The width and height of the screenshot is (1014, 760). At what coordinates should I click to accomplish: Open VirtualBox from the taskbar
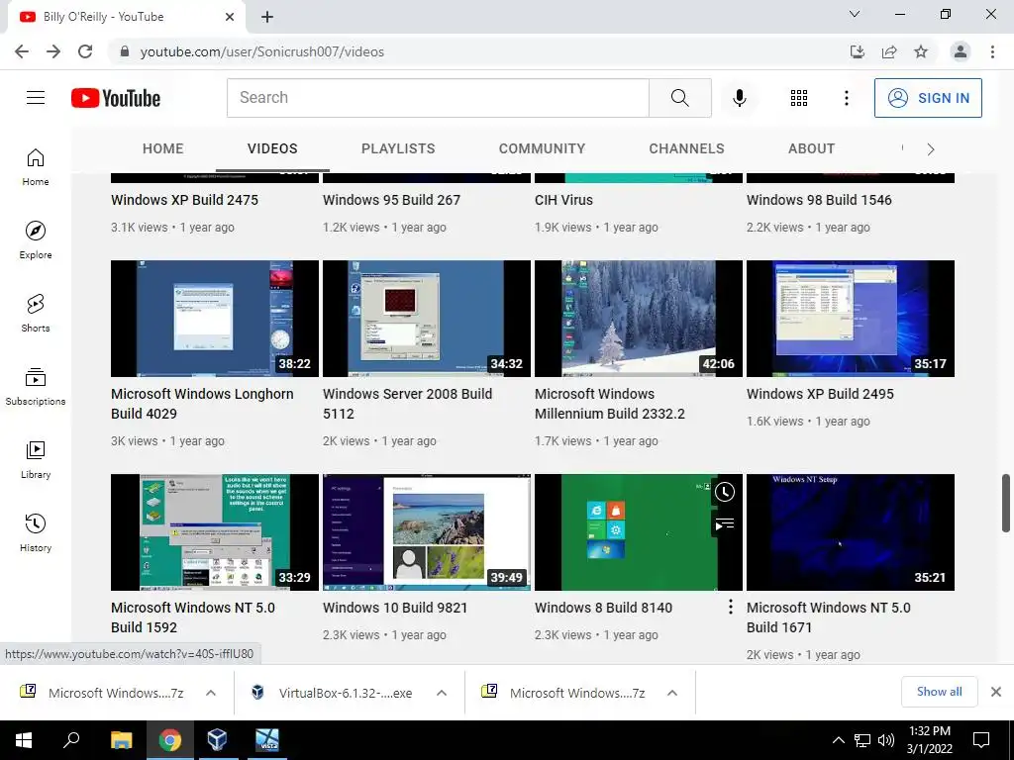pyautogui.click(x=217, y=740)
